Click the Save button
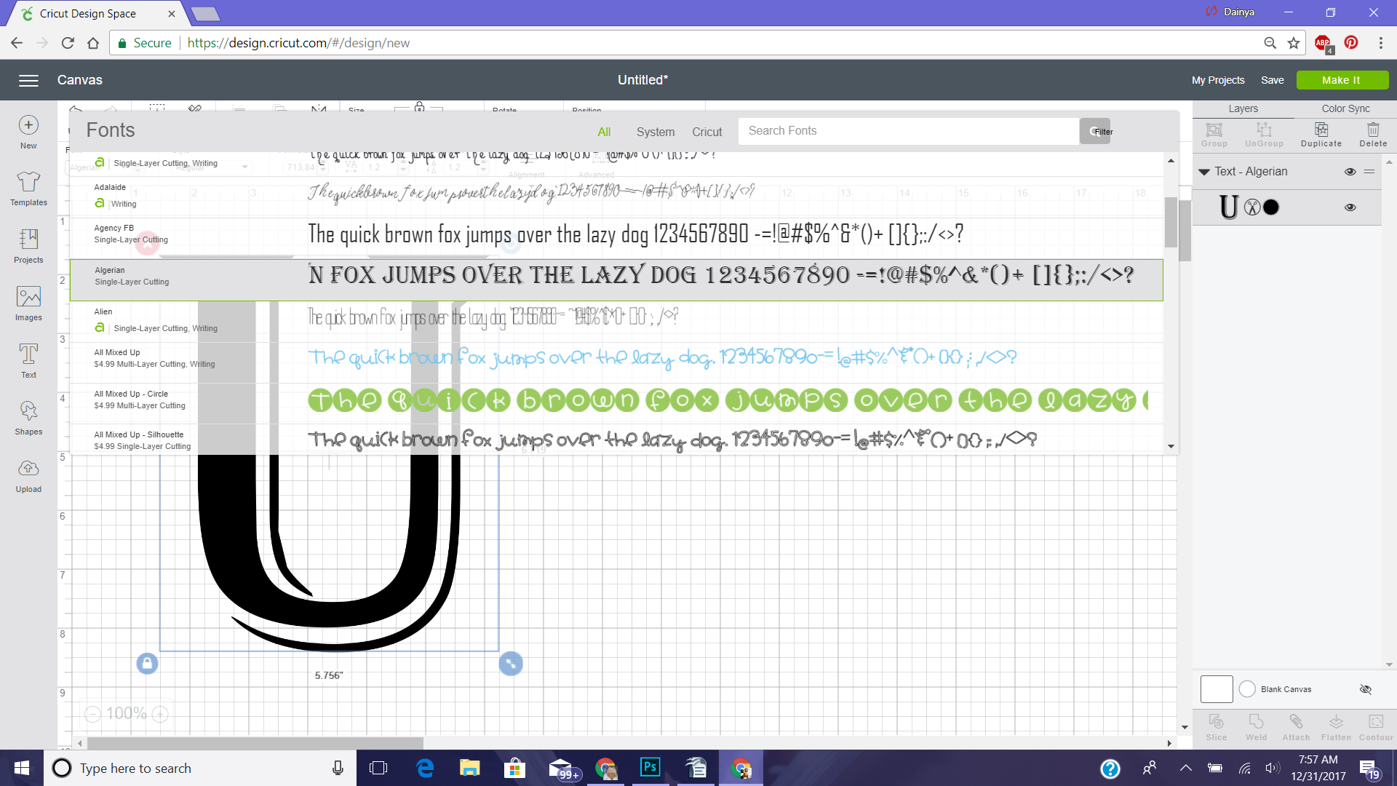Image resolution: width=1397 pixels, height=786 pixels. tap(1272, 80)
